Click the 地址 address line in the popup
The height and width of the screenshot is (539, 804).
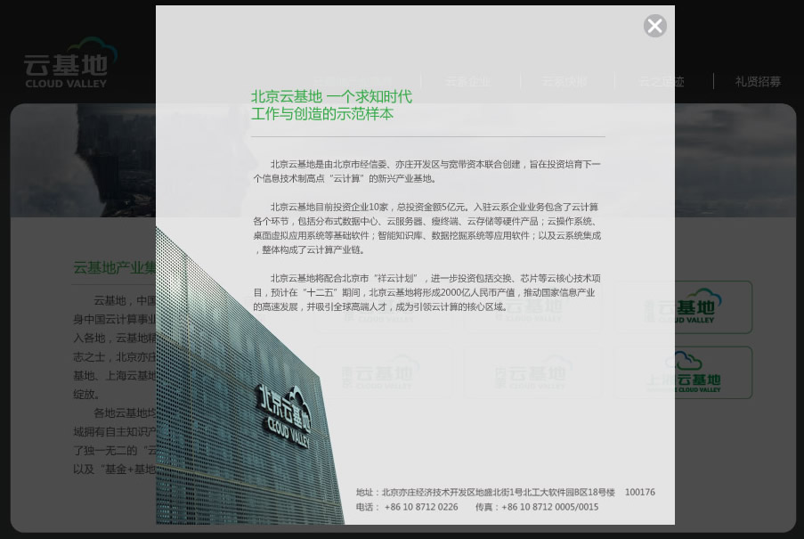[485, 493]
